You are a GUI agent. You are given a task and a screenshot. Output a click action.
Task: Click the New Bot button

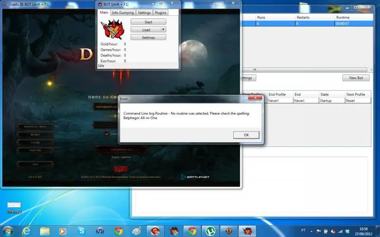click(x=356, y=78)
